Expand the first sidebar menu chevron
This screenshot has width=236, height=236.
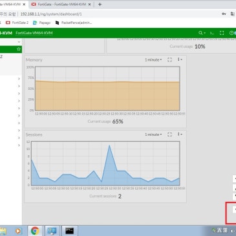pos(19,79)
